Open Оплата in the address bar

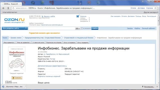(x=133, y=8)
